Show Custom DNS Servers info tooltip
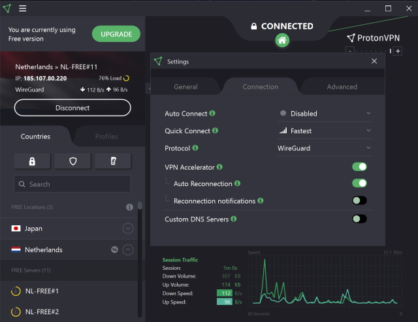 (x=234, y=219)
